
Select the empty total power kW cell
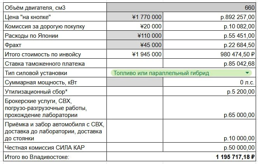(x=135, y=82)
